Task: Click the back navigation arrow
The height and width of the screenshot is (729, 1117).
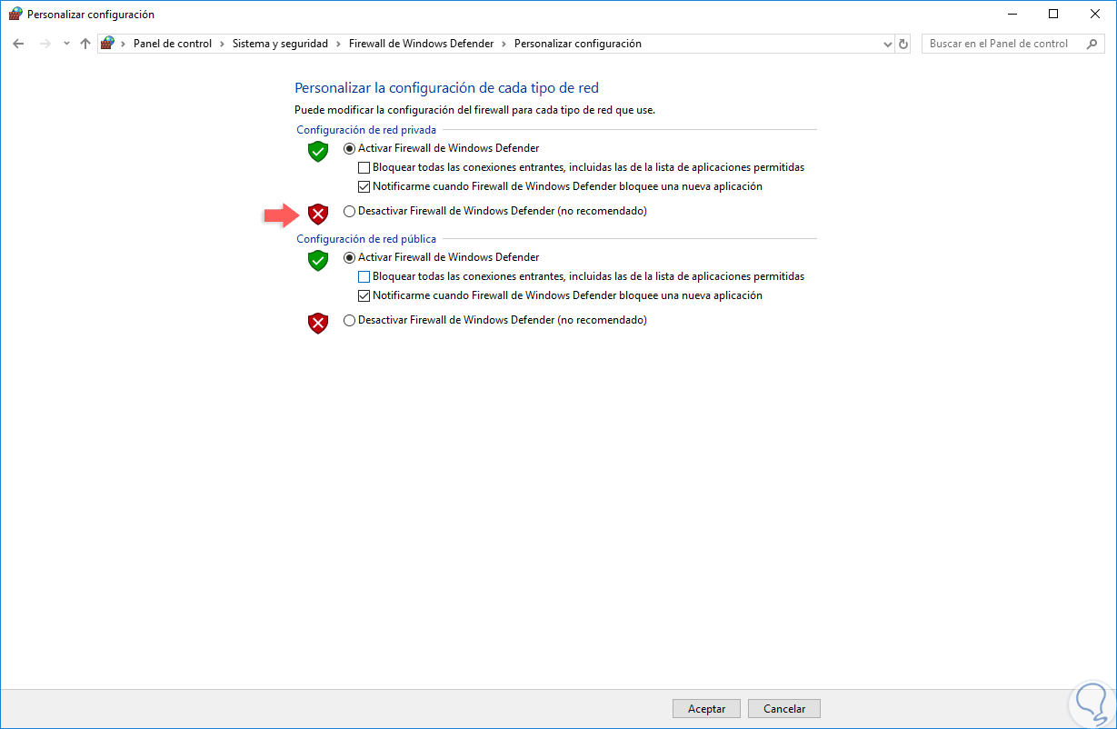Action: tap(18, 44)
